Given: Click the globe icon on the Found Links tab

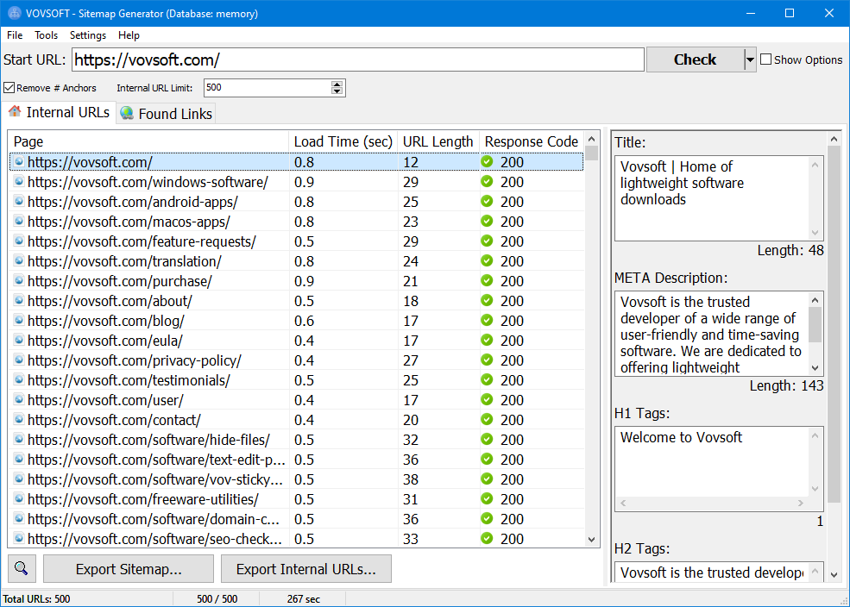Looking at the screenshot, I should (x=126, y=113).
